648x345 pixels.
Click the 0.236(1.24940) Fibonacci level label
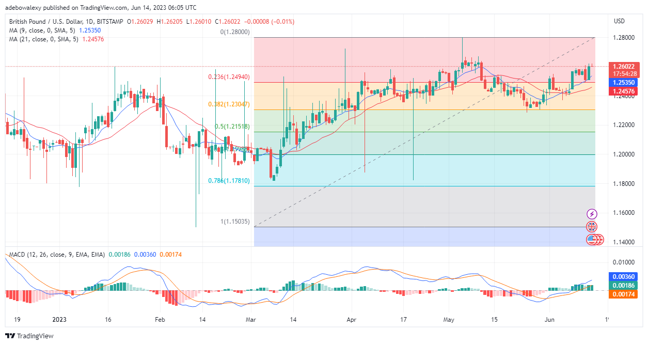(x=229, y=77)
